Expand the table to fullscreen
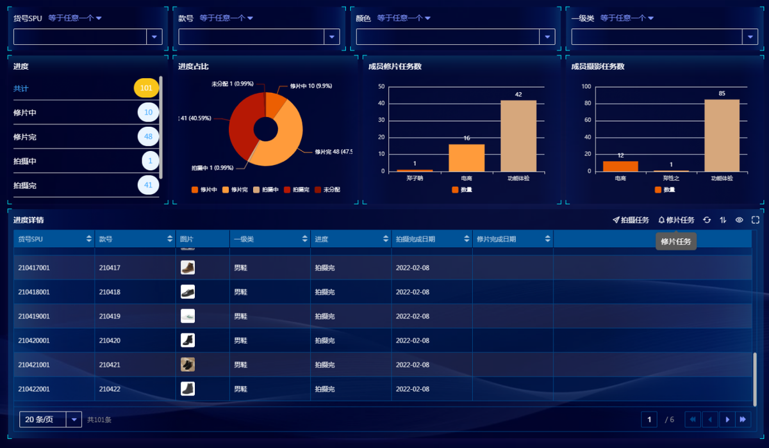769x448 pixels. [x=756, y=220]
